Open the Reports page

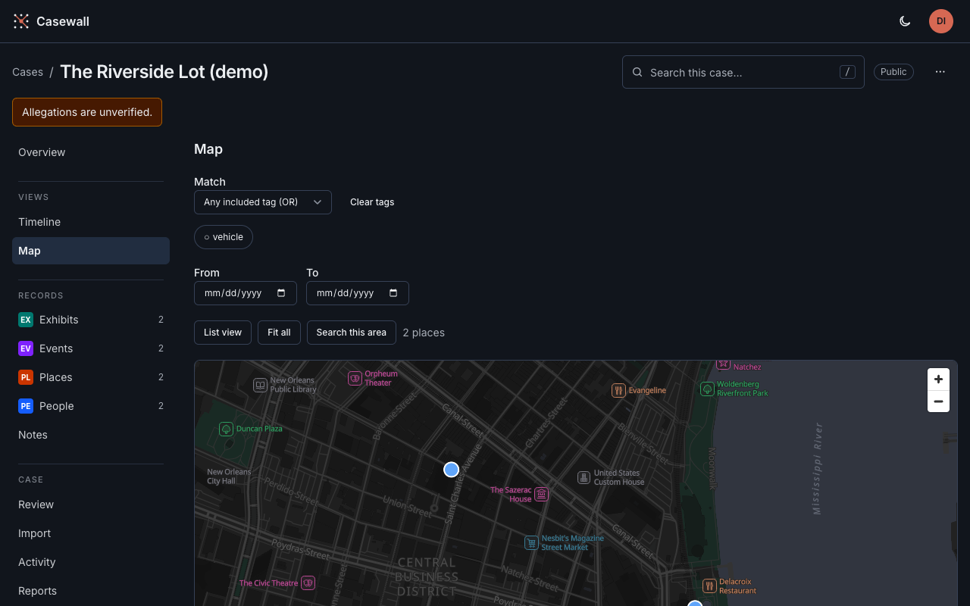tap(91, 591)
